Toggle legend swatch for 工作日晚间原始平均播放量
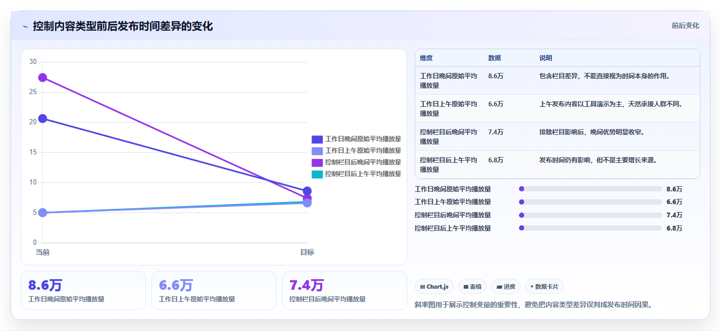 point(317,139)
